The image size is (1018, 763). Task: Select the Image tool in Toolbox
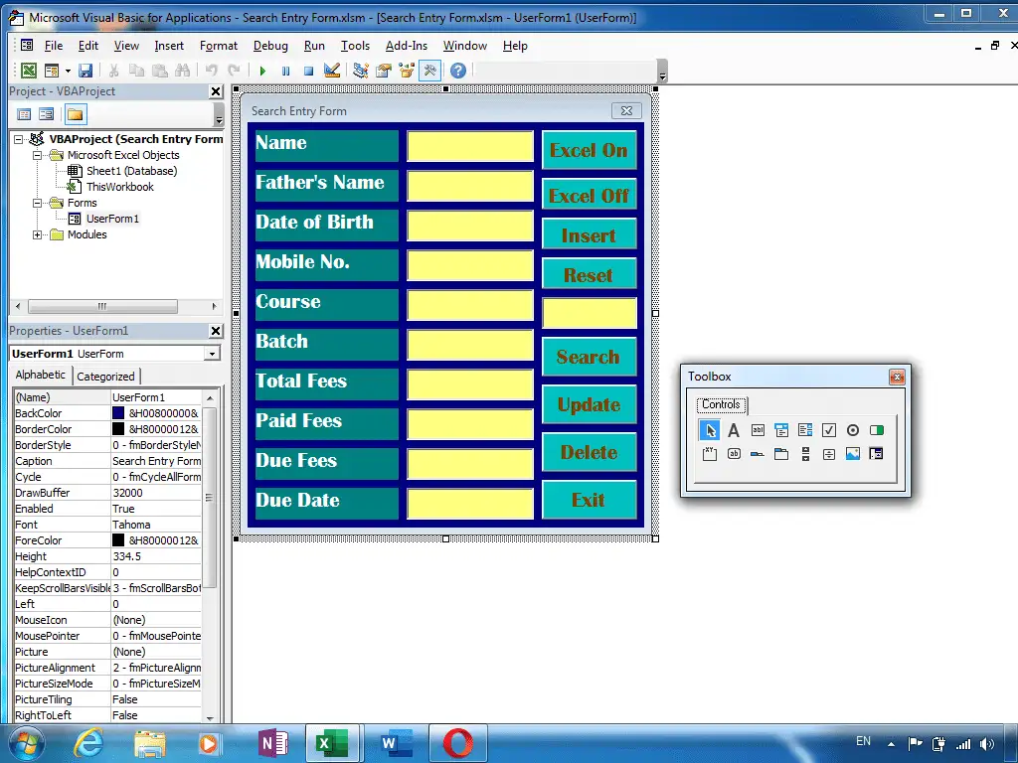(x=853, y=453)
